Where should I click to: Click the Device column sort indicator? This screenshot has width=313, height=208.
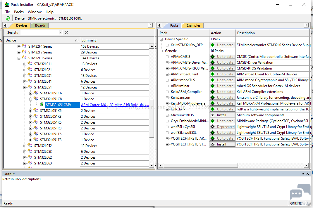tap(76, 40)
